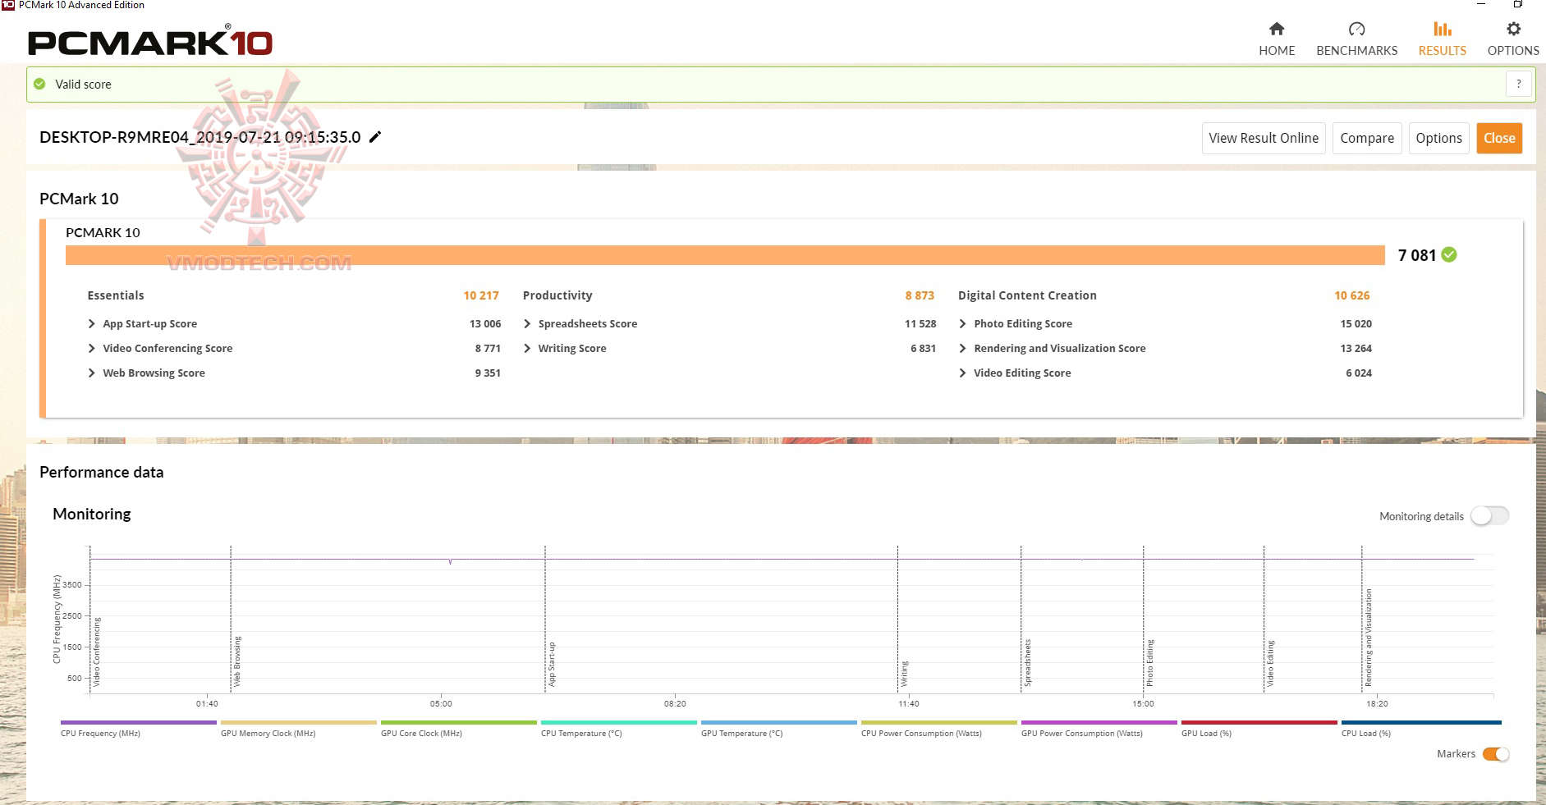The image size is (1546, 805).
Task: Click Rendering and Visualization timeline marker
Action: point(1369,638)
